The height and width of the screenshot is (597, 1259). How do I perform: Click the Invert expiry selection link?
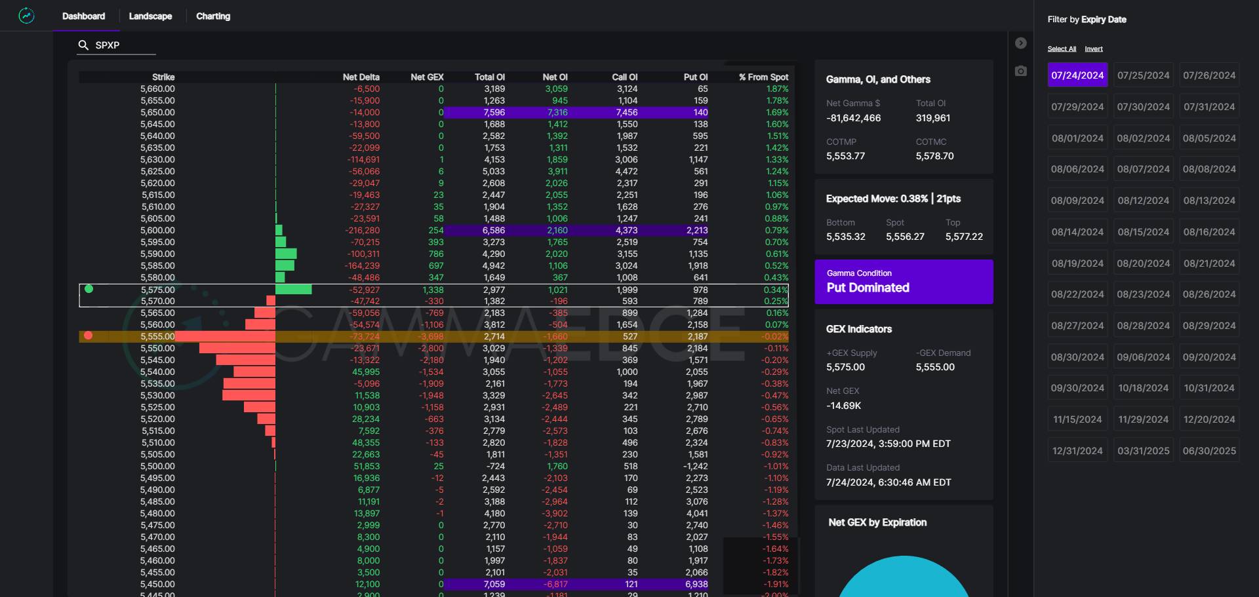[x=1093, y=49]
